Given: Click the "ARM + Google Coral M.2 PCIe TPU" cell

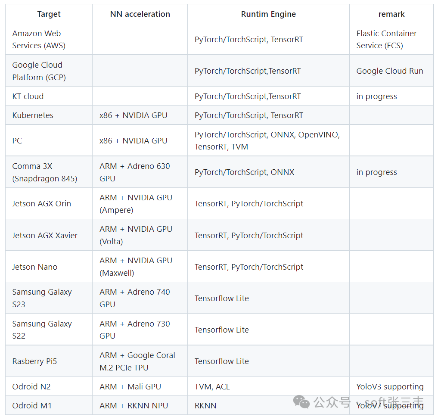Looking at the screenshot, I should click(x=140, y=361).
